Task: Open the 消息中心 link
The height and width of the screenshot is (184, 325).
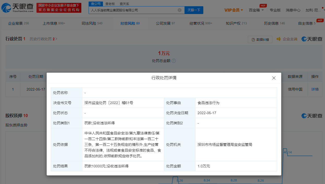Action: point(293,10)
